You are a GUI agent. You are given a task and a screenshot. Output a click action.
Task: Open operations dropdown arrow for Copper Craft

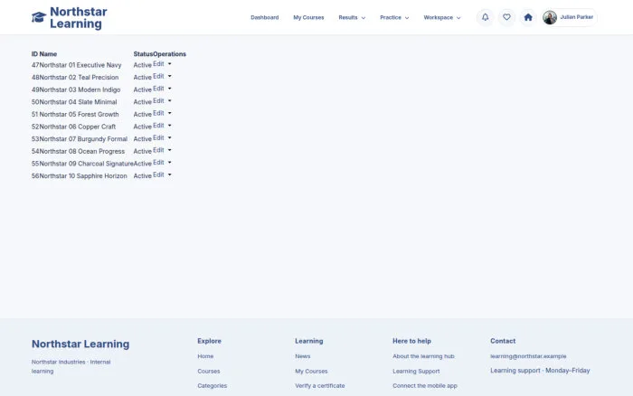click(x=170, y=125)
